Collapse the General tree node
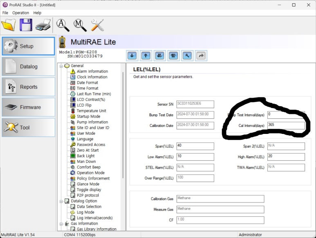The height and width of the screenshot is (238, 316). [x=61, y=66]
